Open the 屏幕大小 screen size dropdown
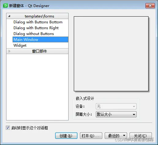This screenshot has width=158, height=145. tap(116, 114)
